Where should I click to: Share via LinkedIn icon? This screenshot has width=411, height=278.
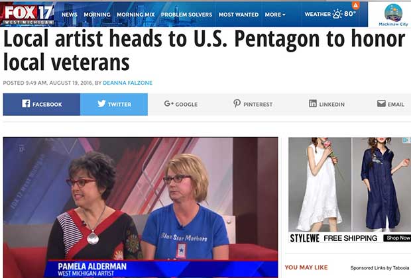click(x=312, y=104)
